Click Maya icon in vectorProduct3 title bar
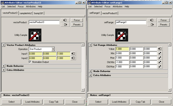This screenshot has height=106, width=173. (2, 3)
